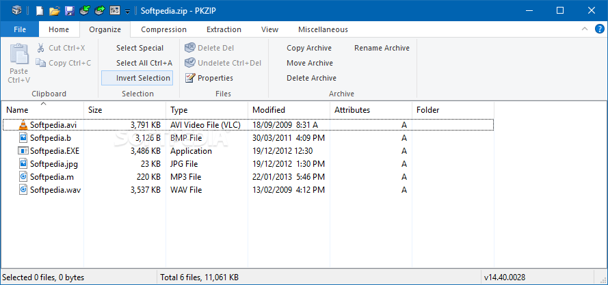Image resolution: width=608 pixels, height=285 pixels.
Task: Click the VLC cone icon of Softpedia.avi
Action: pos(23,124)
